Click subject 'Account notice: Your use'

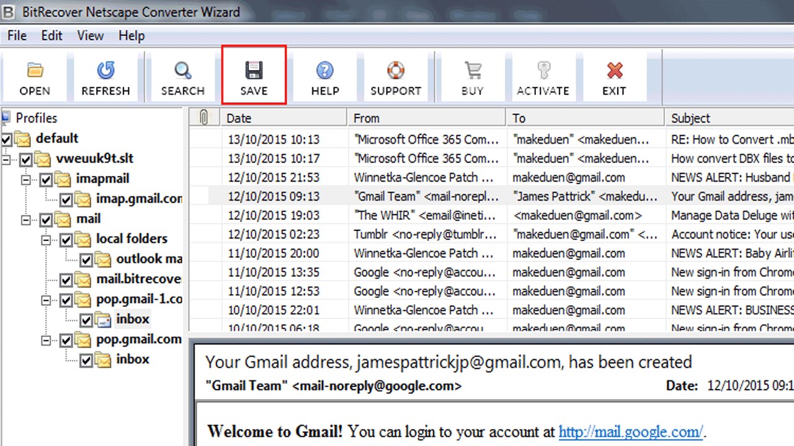point(733,234)
